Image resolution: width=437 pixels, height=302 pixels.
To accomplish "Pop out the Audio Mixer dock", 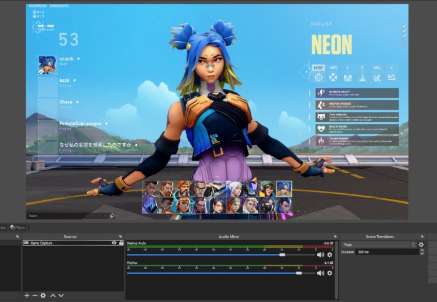I will 335,237.
